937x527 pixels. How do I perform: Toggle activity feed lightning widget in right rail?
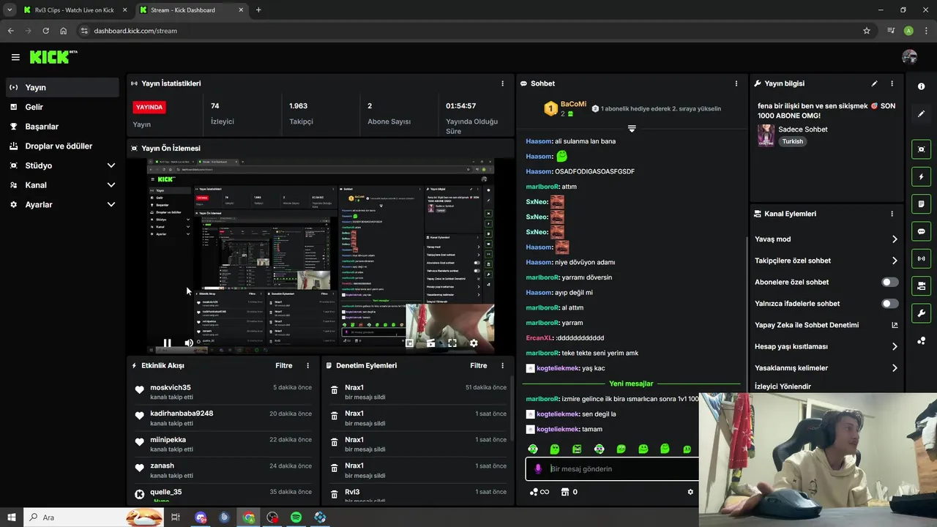[x=921, y=176]
